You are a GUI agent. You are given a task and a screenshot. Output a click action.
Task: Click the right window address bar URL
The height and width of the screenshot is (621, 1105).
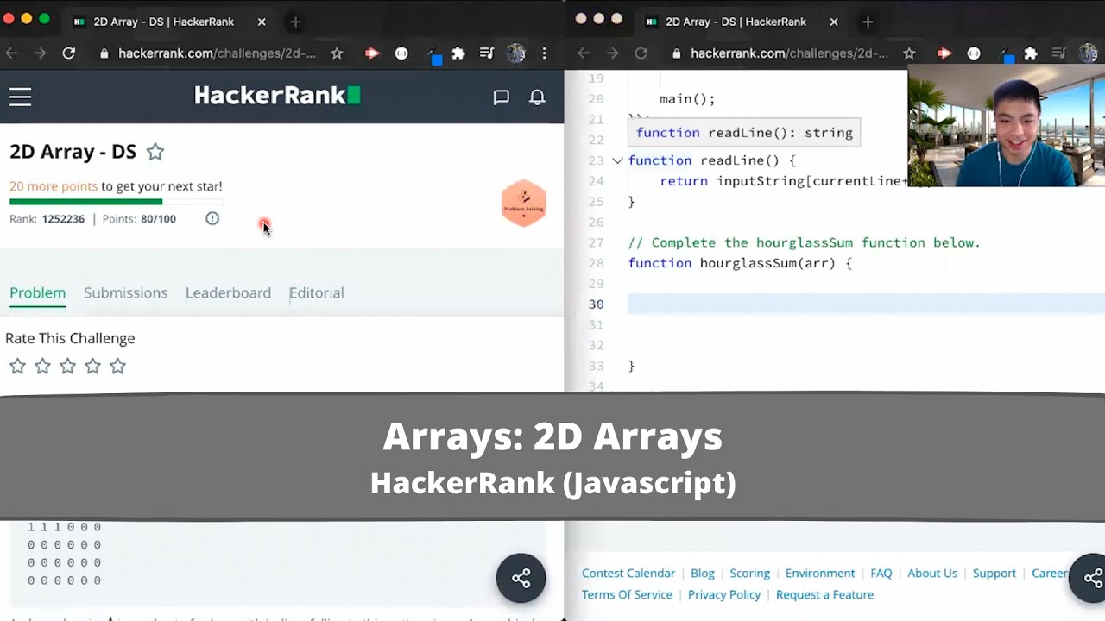[x=789, y=53]
